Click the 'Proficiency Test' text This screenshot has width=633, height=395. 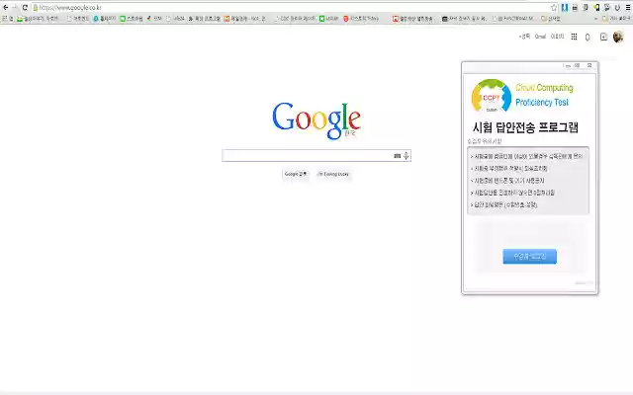pos(542,103)
